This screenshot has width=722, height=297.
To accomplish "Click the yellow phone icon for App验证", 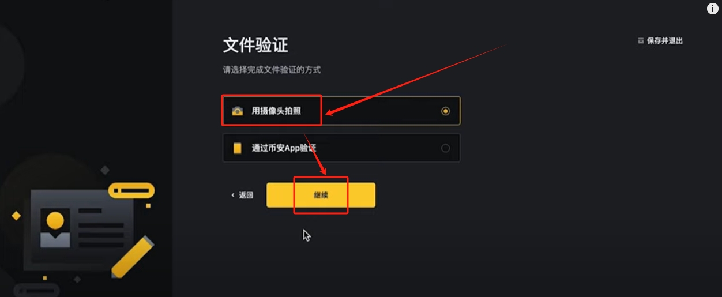I will coord(237,148).
